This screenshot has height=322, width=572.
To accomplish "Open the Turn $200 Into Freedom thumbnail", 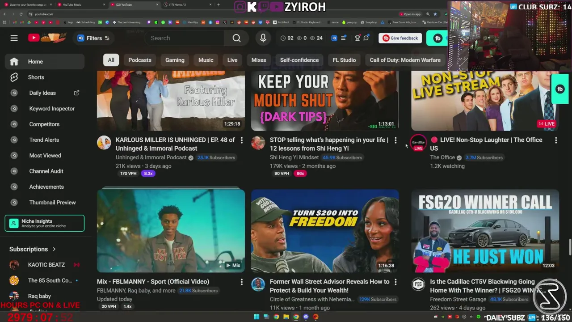I will (325, 231).
